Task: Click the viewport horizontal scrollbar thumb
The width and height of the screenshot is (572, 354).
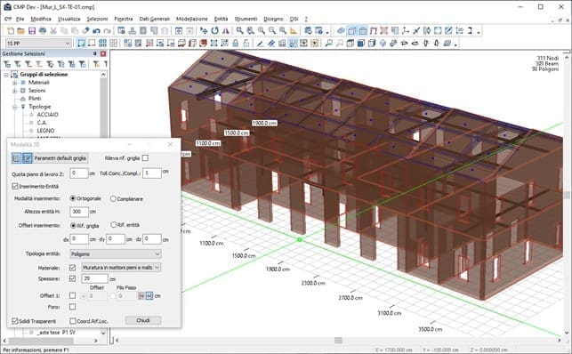Action: pos(338,340)
